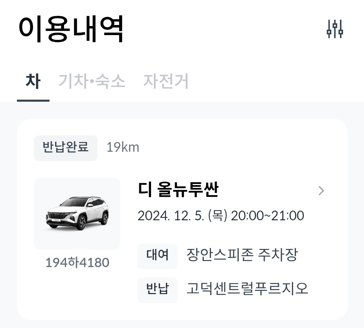
Task: Tap the 반납 label badge
Action: tap(157, 289)
